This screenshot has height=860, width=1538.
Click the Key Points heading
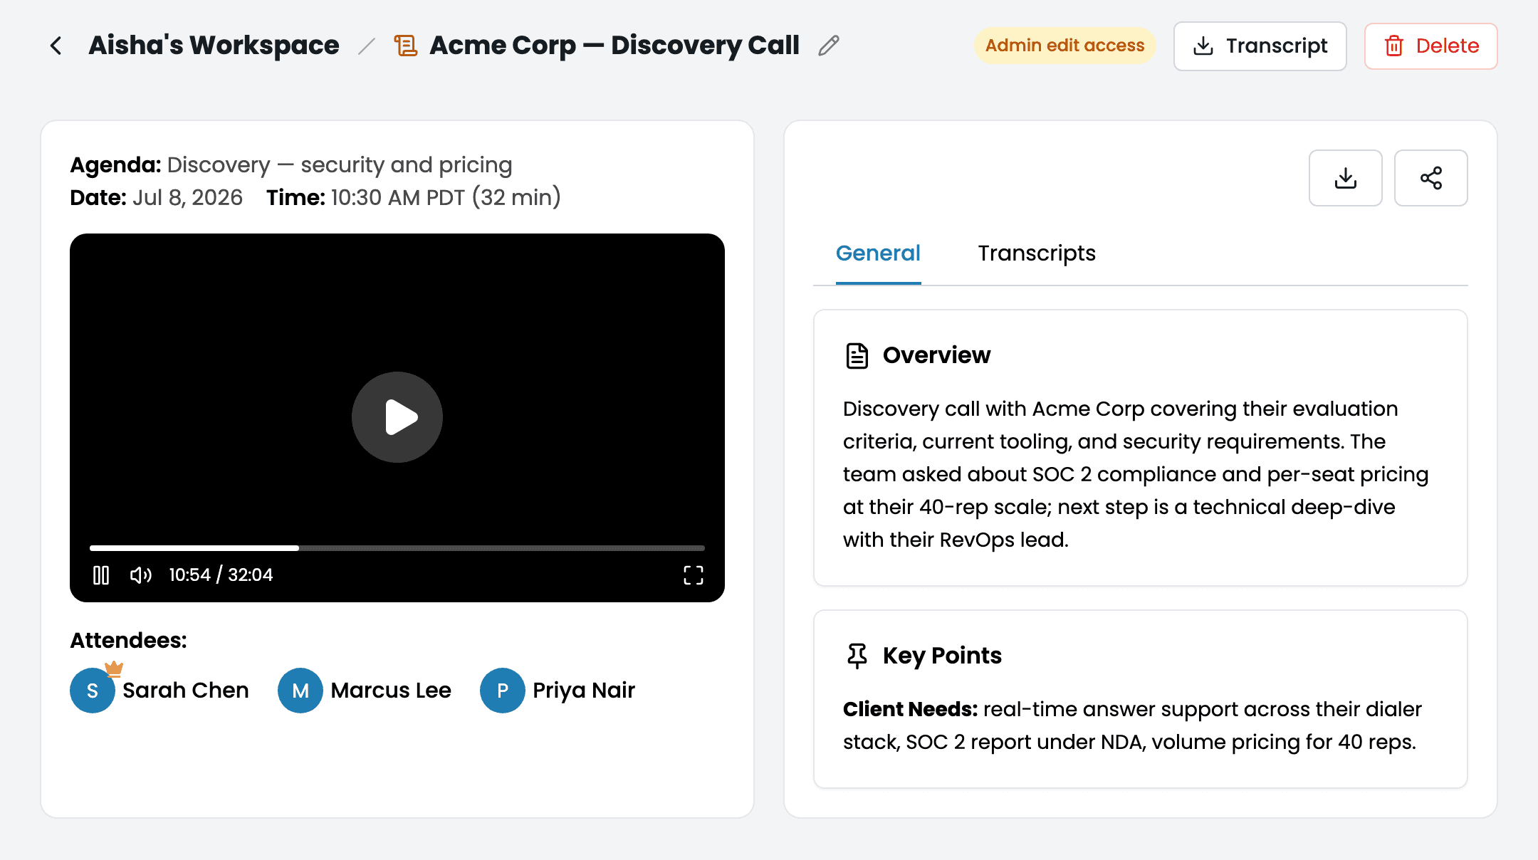pos(942,656)
